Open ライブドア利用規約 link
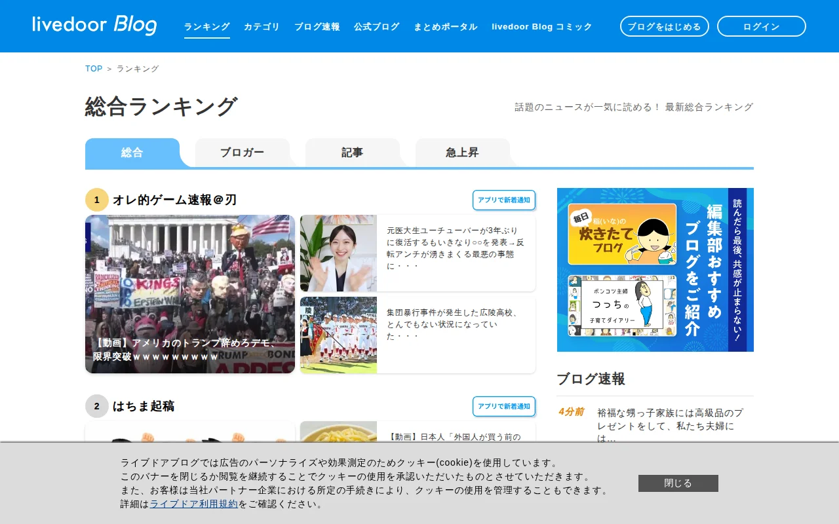Image resolution: width=839 pixels, height=524 pixels. point(194,504)
